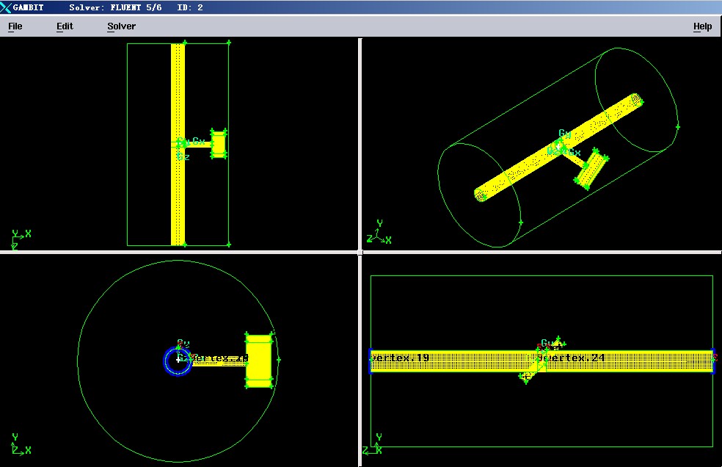Select the vertex.19 label
Screen dimensions: 722x467
[x=401, y=358]
